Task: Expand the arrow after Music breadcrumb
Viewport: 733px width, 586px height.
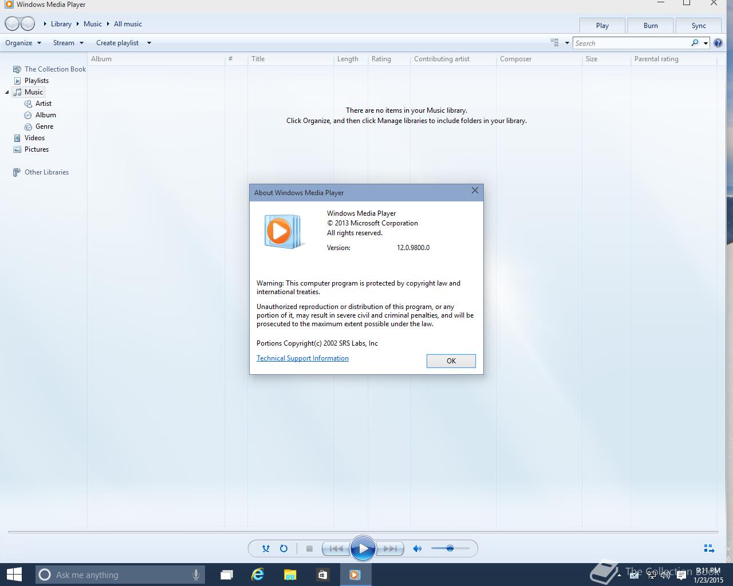Action: [x=108, y=24]
